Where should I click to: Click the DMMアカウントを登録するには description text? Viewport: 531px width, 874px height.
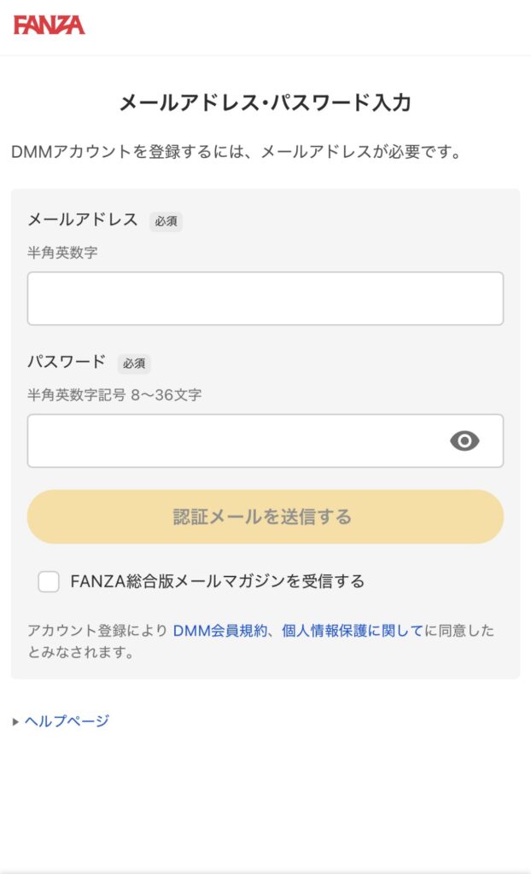pos(236,153)
